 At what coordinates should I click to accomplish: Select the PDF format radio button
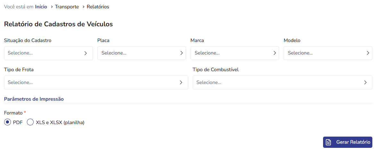[x=8, y=122]
